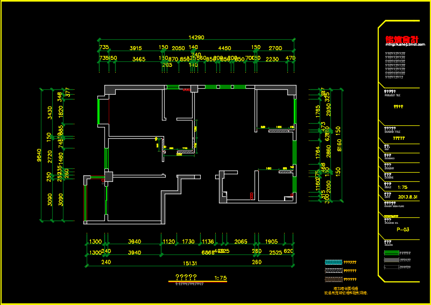431x305 pixels.
Task: Click the gray bar legend sample
Action: click(x=391, y=260)
